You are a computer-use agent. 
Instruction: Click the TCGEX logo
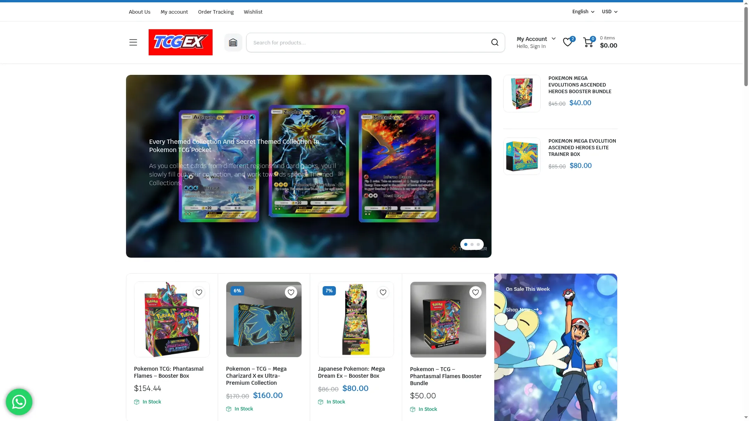[181, 42]
